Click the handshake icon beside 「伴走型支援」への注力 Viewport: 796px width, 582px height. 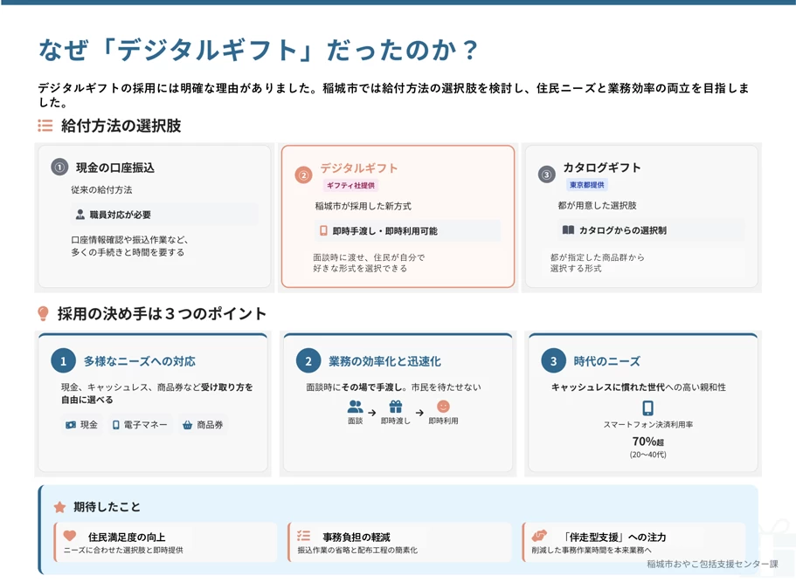539,536
